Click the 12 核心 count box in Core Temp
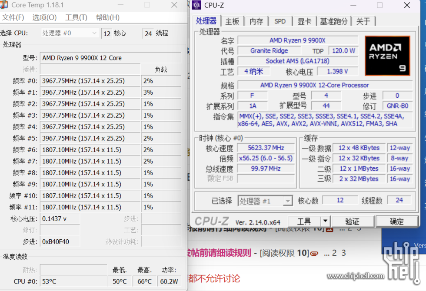 (x=107, y=33)
